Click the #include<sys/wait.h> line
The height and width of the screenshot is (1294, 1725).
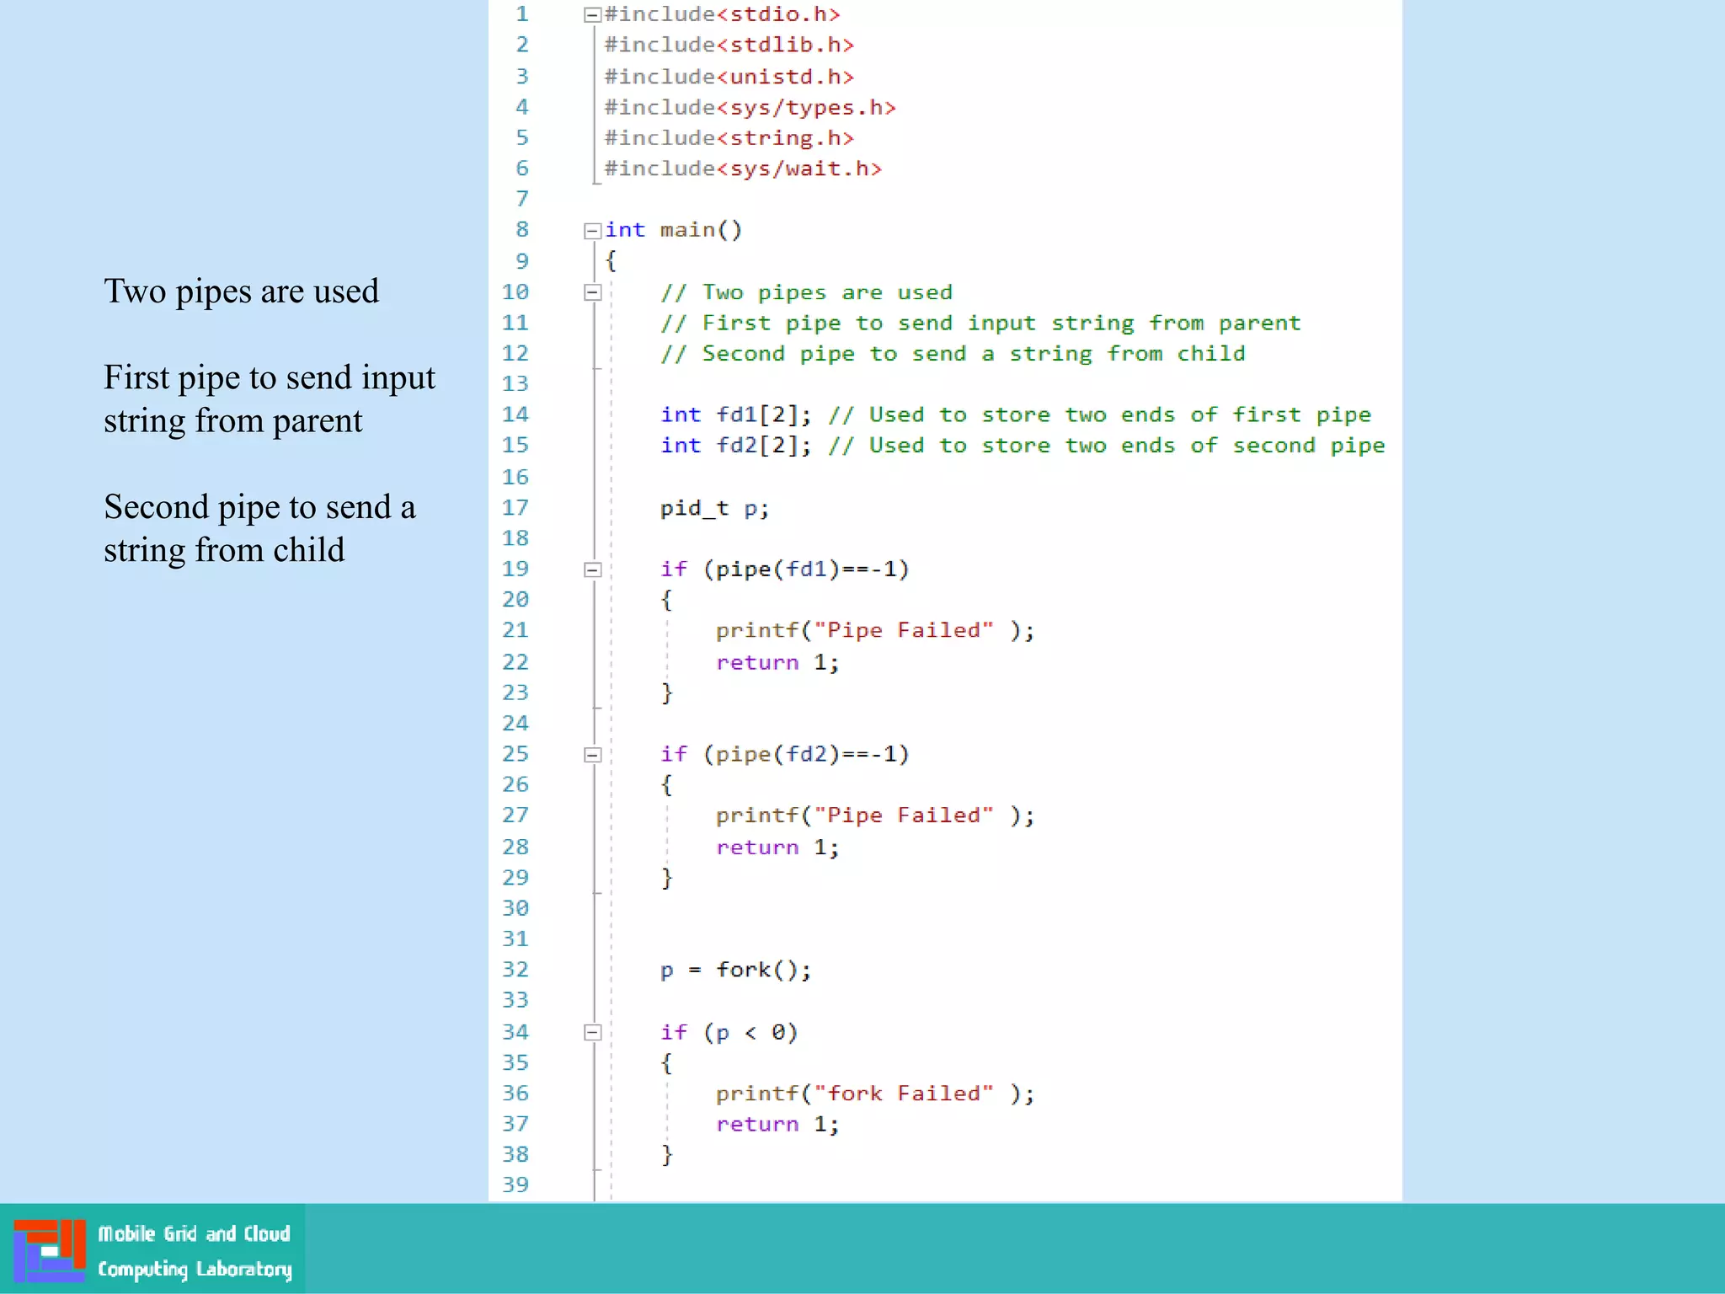click(743, 168)
